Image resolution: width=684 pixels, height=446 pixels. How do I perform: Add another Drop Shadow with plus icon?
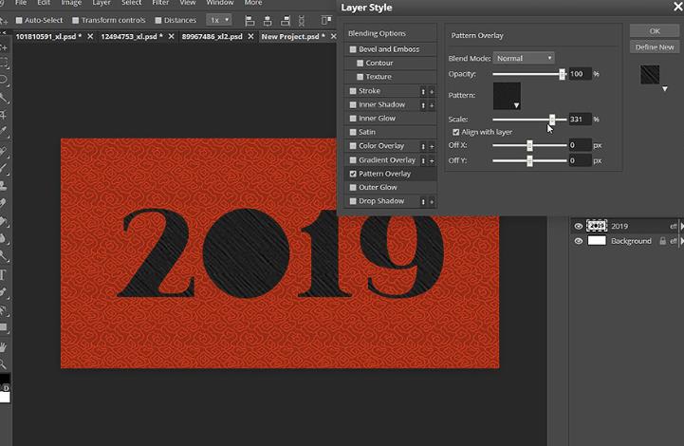pos(432,201)
